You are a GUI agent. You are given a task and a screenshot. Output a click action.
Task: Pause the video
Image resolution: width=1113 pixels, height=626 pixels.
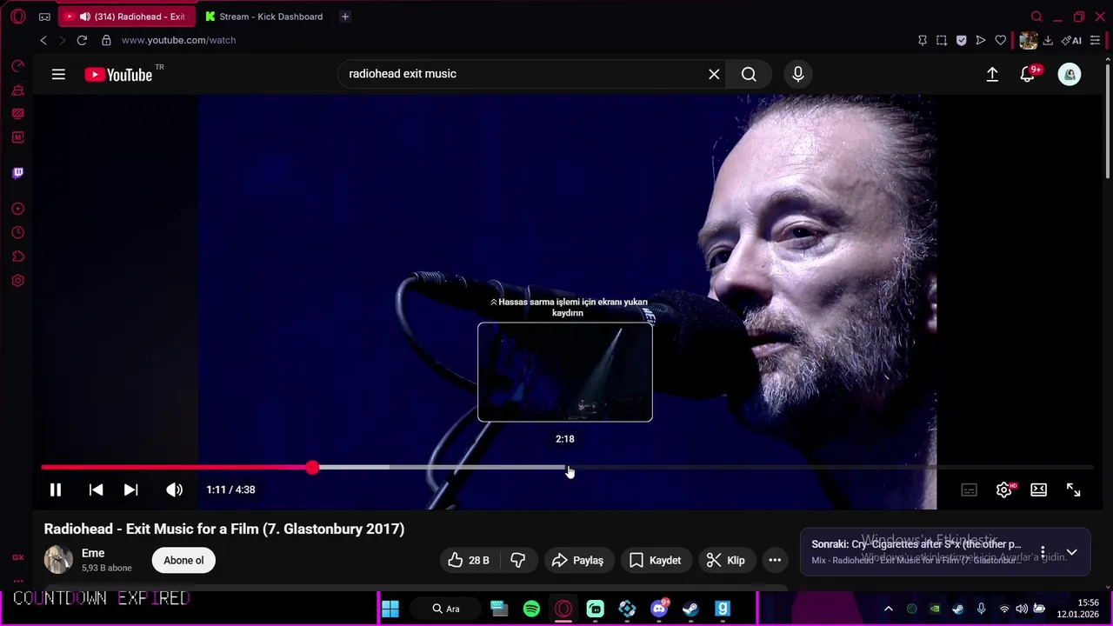point(55,489)
